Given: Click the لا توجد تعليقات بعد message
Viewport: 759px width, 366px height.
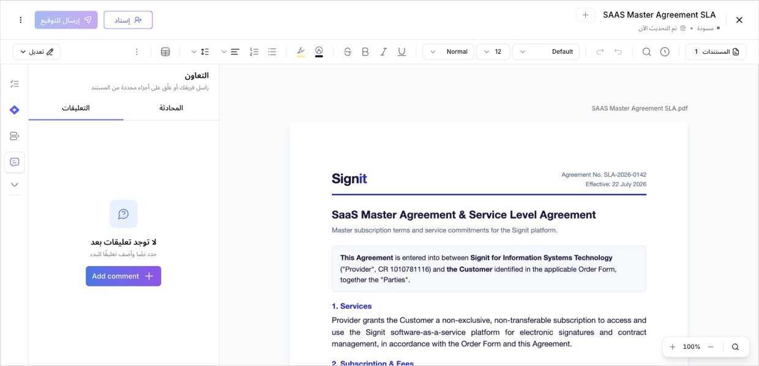Looking at the screenshot, I should (124, 242).
